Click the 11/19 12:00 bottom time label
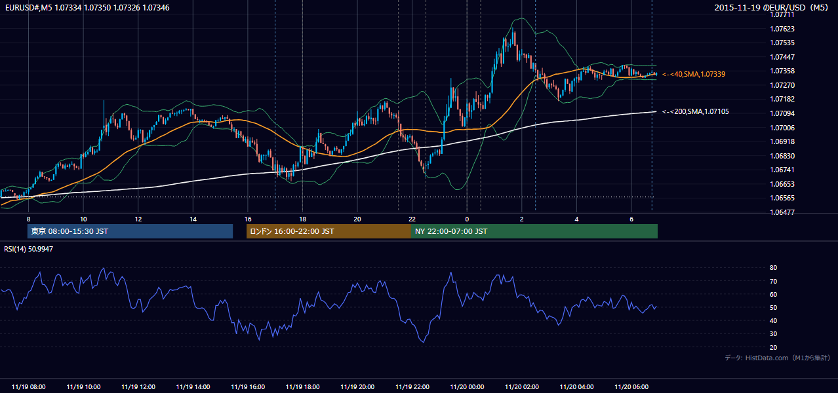 [x=138, y=387]
